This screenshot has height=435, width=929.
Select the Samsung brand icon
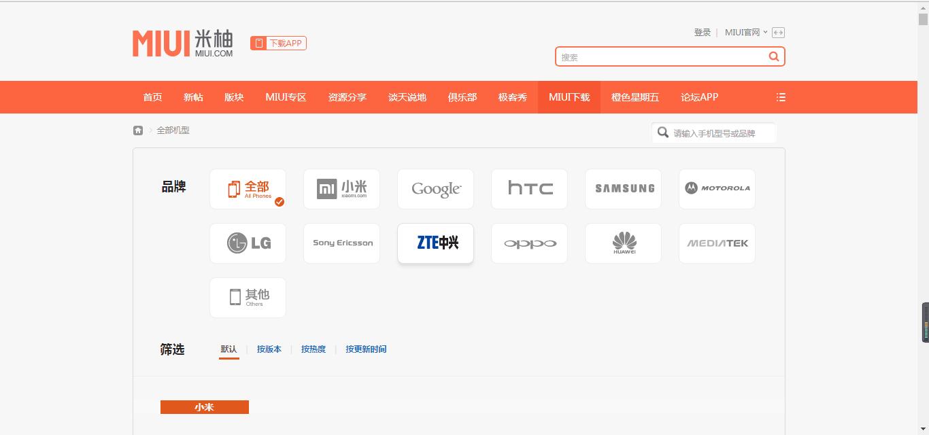pos(622,188)
